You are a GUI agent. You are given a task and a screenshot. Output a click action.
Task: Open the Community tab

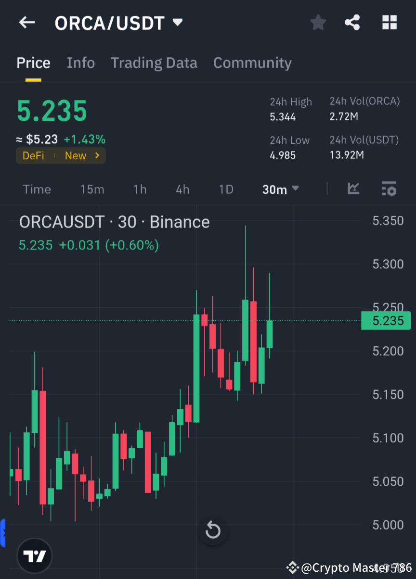(x=252, y=63)
